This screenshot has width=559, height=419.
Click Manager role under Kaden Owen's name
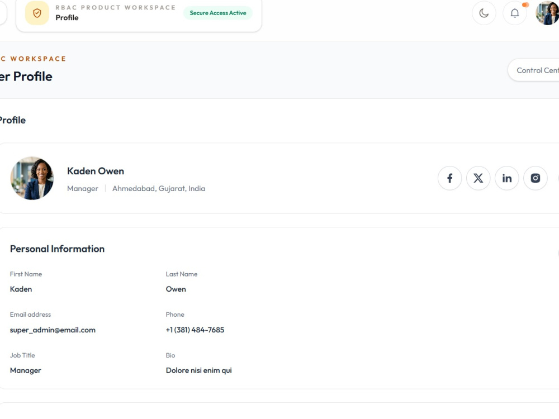82,188
